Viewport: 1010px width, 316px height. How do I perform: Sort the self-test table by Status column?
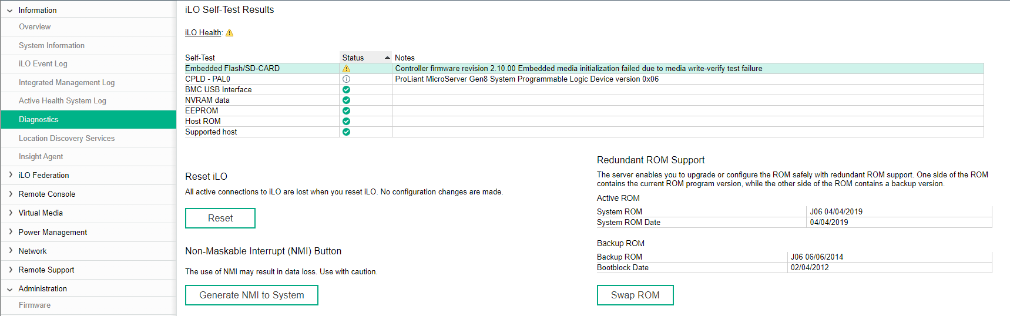tap(365, 58)
